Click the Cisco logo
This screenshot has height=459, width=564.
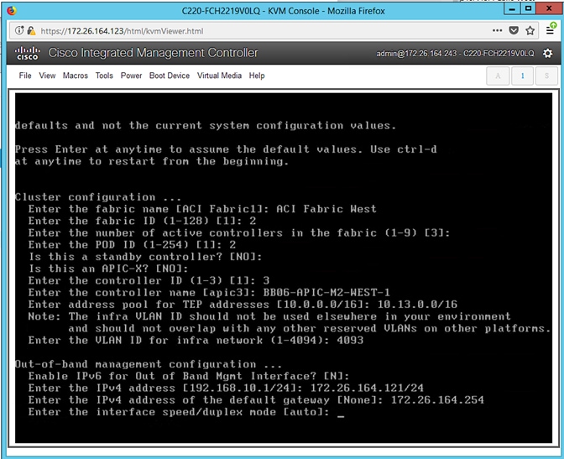(x=28, y=53)
